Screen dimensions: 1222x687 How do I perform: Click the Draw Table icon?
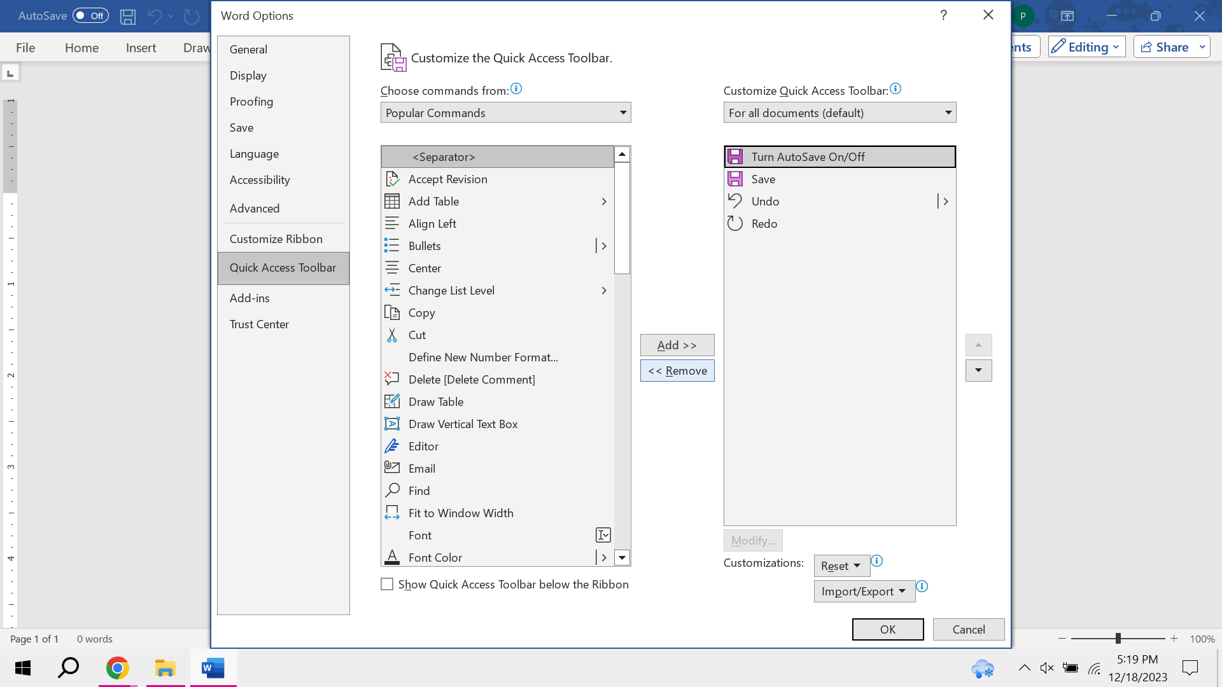(x=393, y=401)
